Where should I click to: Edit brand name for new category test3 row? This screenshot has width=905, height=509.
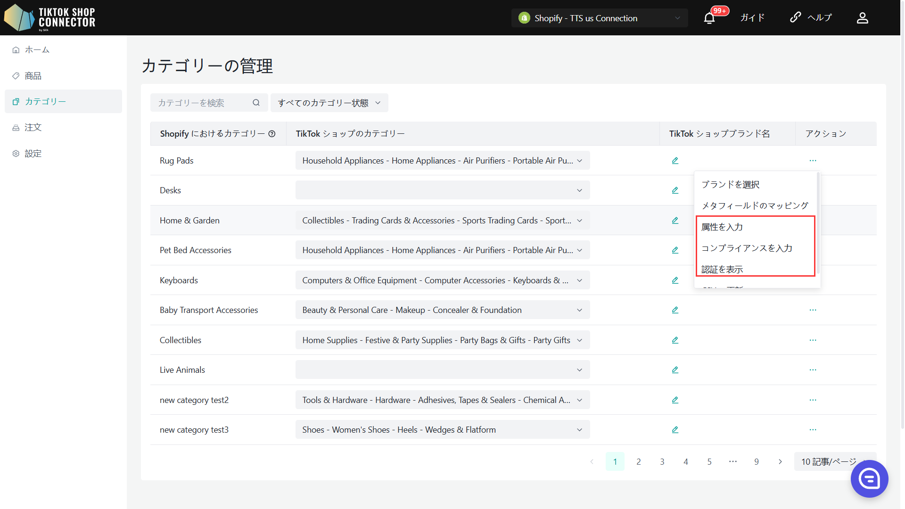[675, 430]
